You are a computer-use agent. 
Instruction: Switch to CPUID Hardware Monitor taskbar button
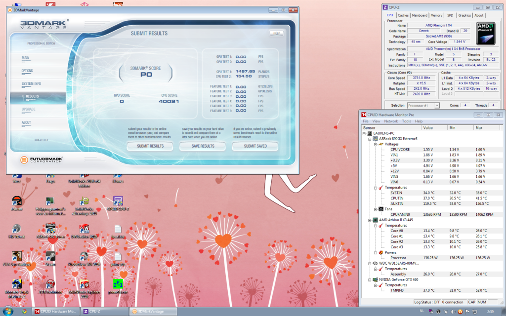55,312
